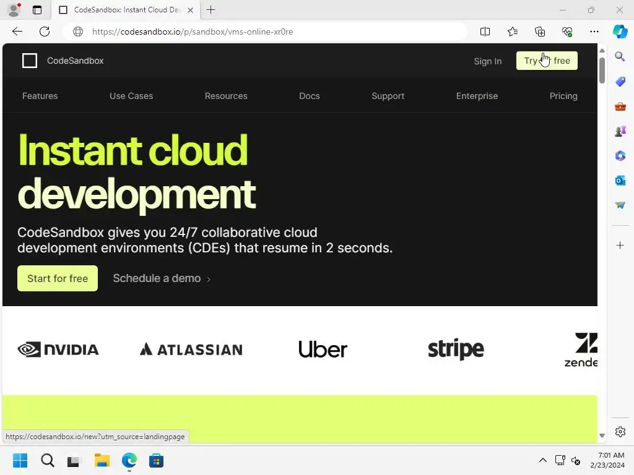Viewport: 634px width, 475px height.
Task: Click the Stripe logo
Action: pos(456,349)
